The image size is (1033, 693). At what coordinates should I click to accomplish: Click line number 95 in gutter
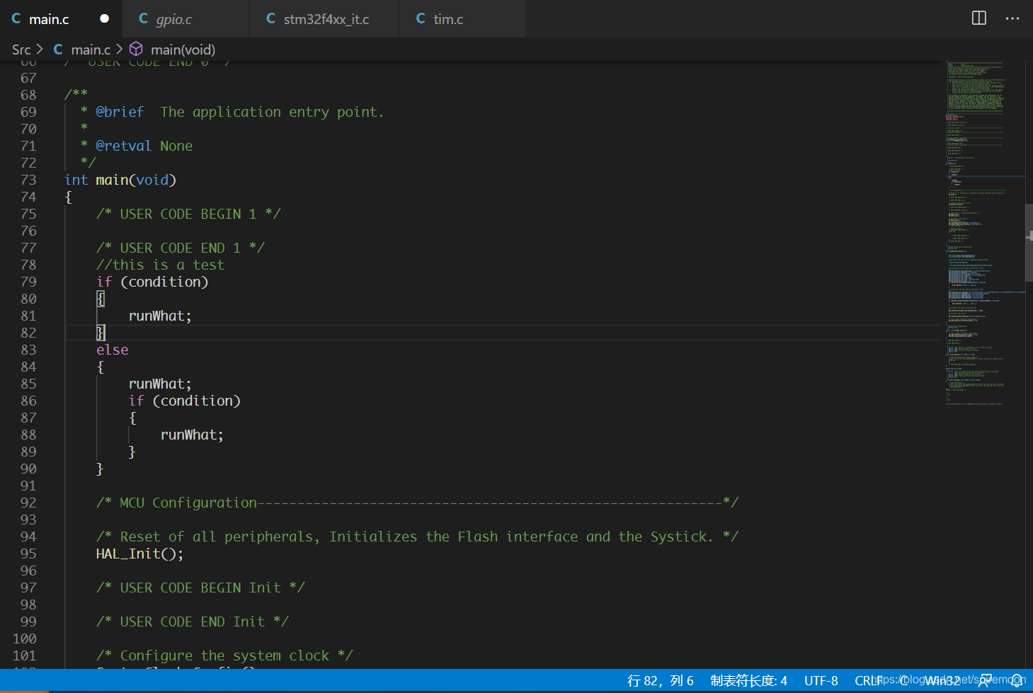[28, 554]
